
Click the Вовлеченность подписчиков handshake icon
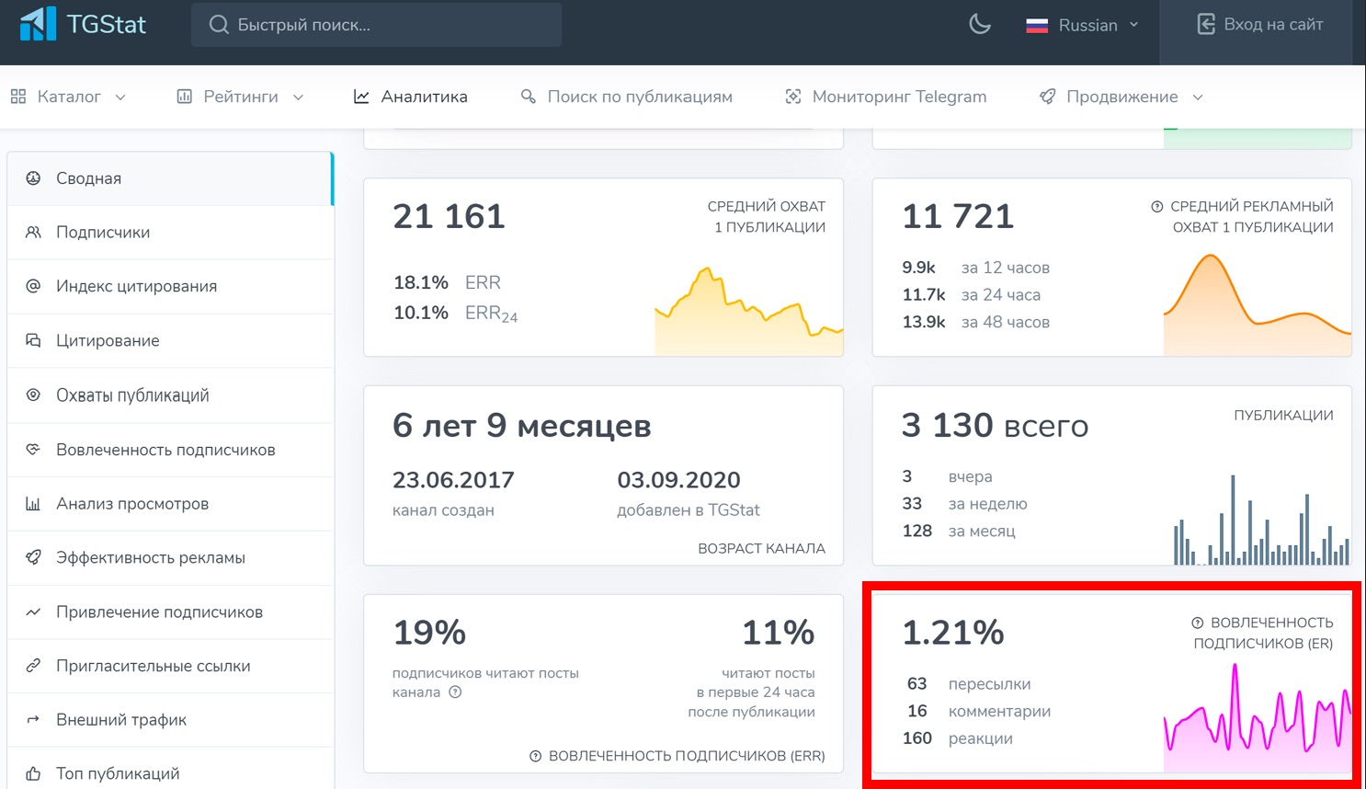tap(33, 450)
